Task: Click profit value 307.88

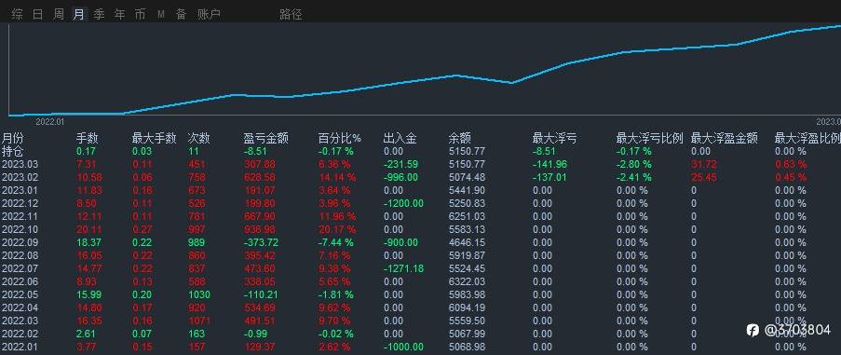Action: tap(260, 164)
